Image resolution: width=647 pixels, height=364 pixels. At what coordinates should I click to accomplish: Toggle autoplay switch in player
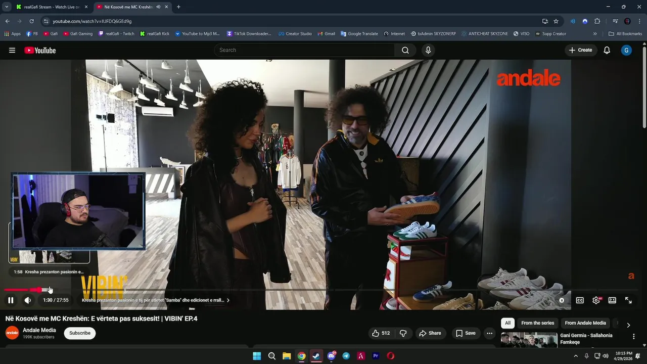coord(561,300)
